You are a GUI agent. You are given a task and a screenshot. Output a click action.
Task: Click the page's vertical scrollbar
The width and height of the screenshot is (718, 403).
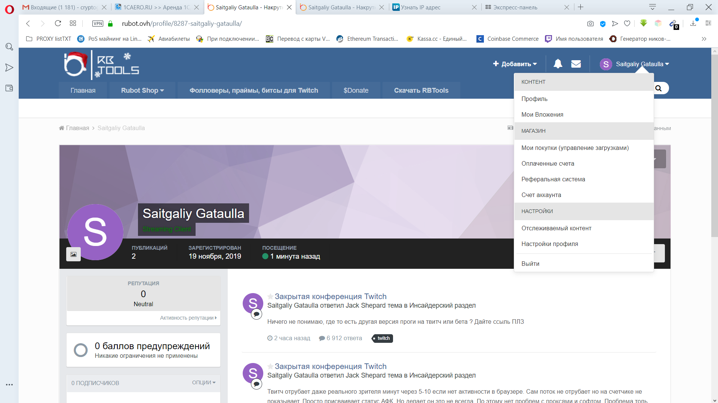point(714,150)
